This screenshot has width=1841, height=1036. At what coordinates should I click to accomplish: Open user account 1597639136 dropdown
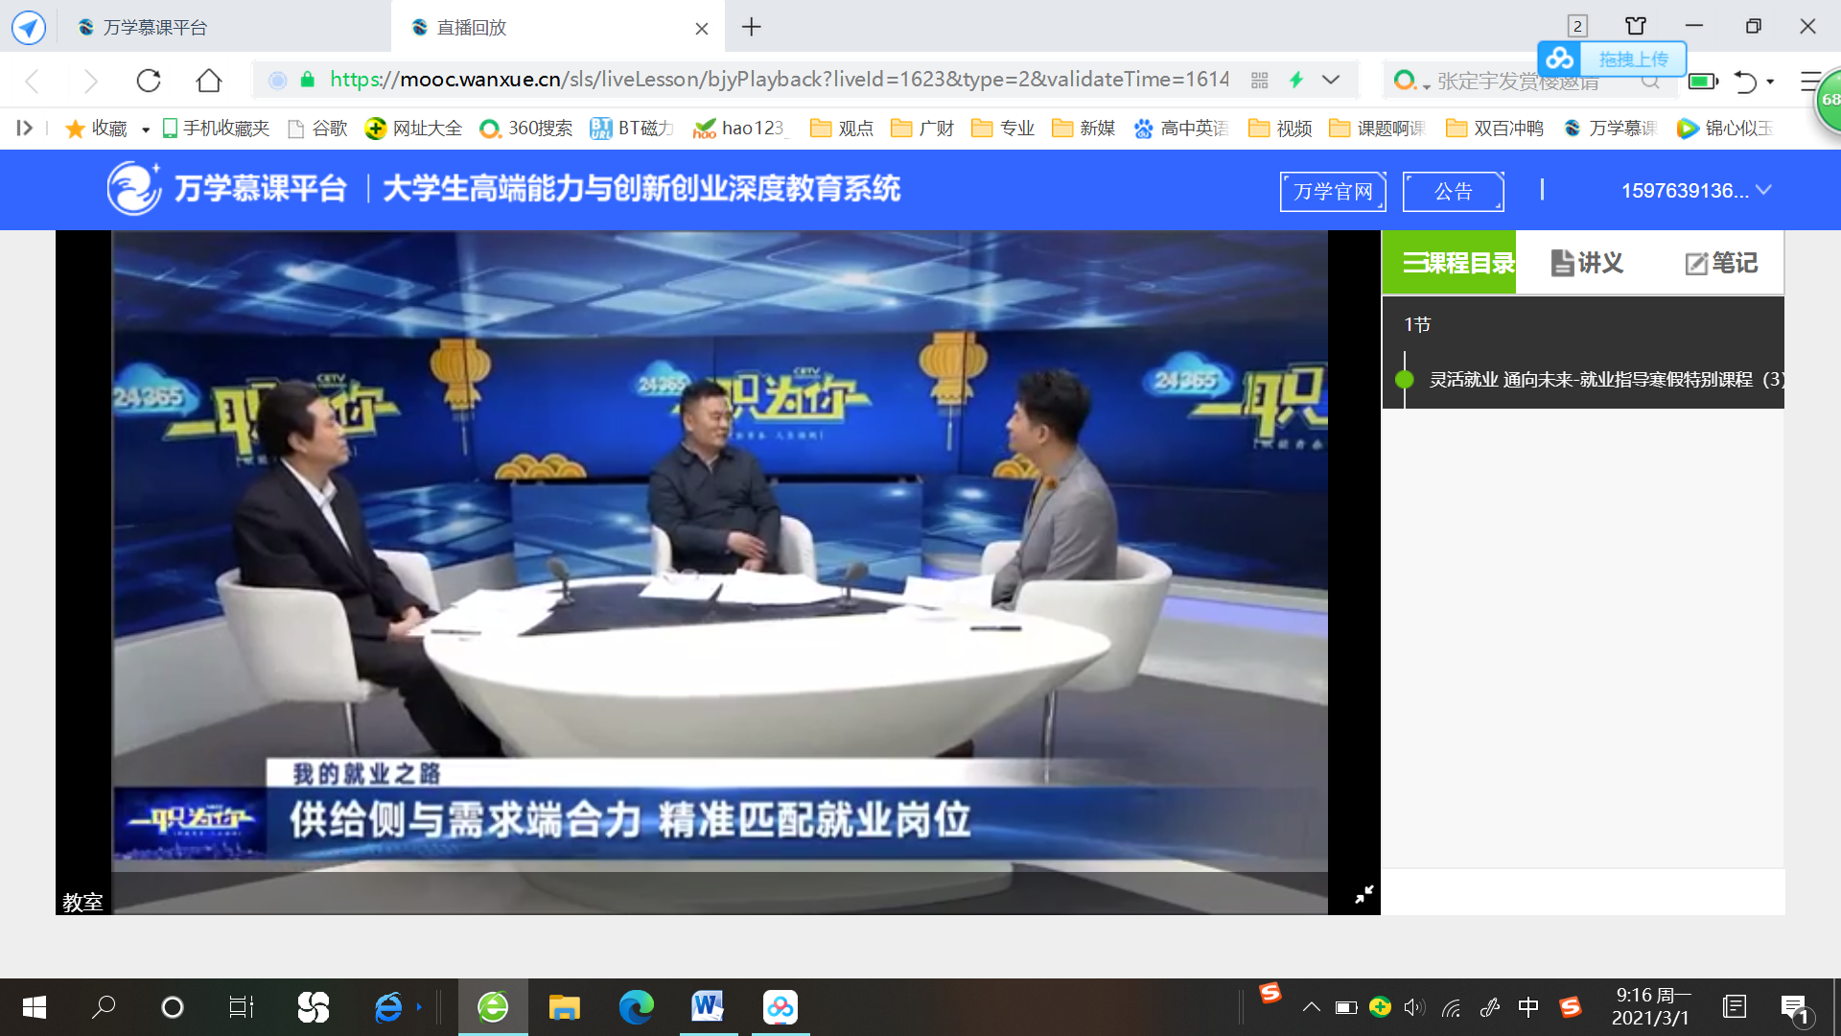coord(1695,191)
